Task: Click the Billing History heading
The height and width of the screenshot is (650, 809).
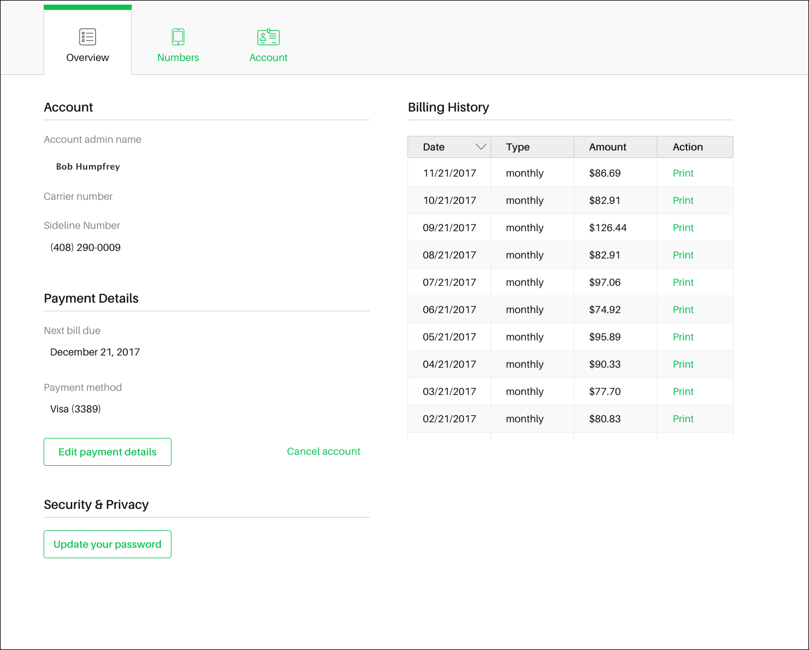Action: pyautogui.click(x=449, y=107)
